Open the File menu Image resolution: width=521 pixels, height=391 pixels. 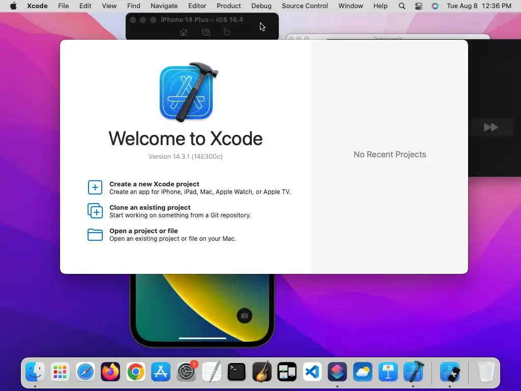tap(63, 6)
